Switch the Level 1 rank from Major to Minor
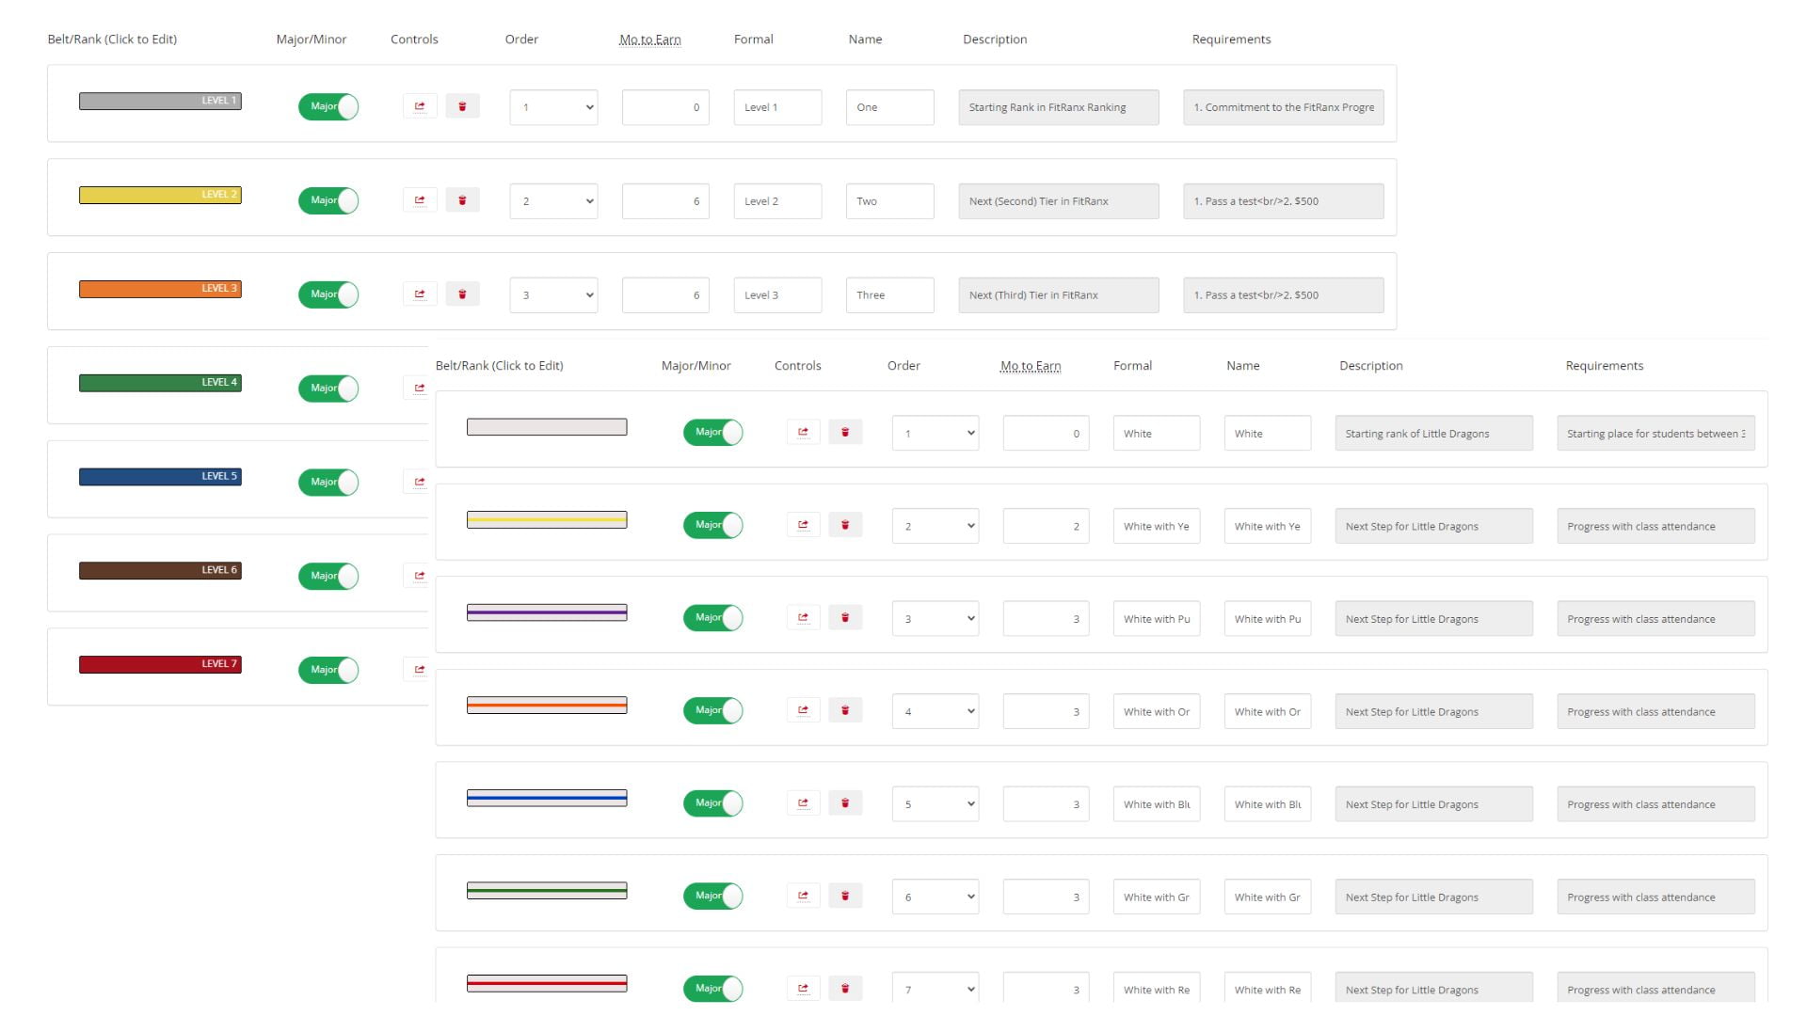Image resolution: width=1807 pixels, height=1016 pixels. pos(328,106)
